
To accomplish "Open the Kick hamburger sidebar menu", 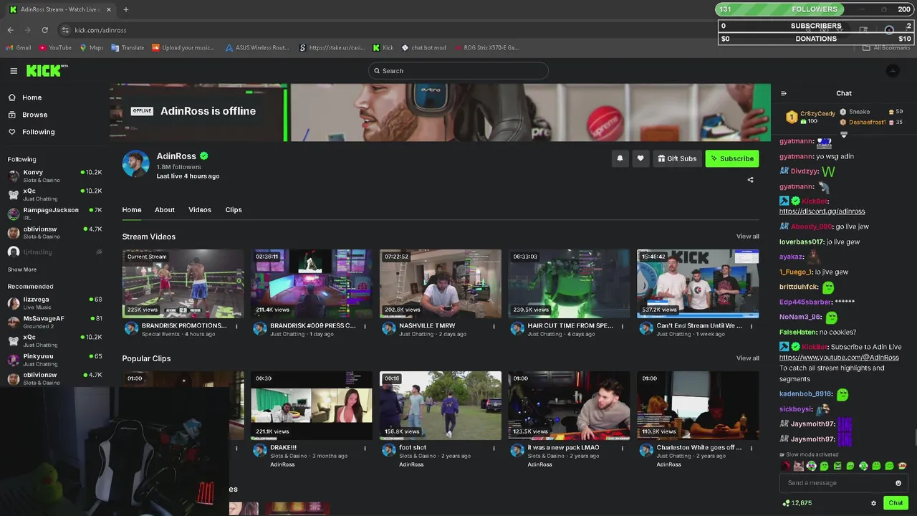I will point(14,71).
